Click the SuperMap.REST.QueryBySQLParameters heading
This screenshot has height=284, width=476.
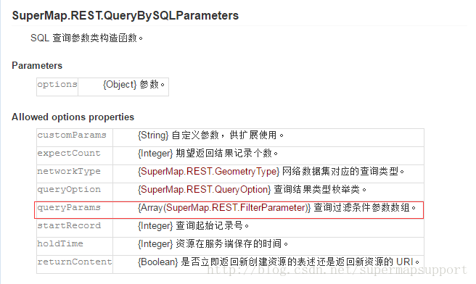point(125,16)
